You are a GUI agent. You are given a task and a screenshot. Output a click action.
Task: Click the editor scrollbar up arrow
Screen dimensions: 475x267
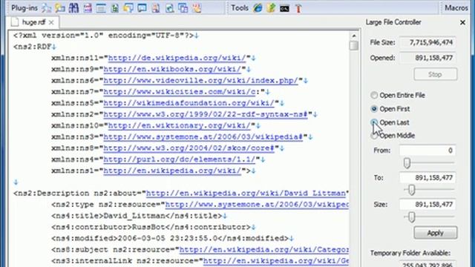tap(354, 36)
